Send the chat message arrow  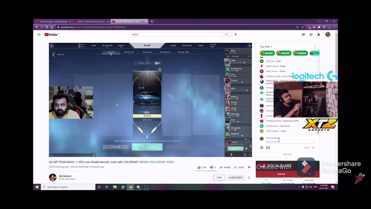tap(313, 148)
